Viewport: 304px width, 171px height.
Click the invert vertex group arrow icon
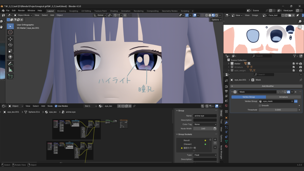[x=296, y=101]
